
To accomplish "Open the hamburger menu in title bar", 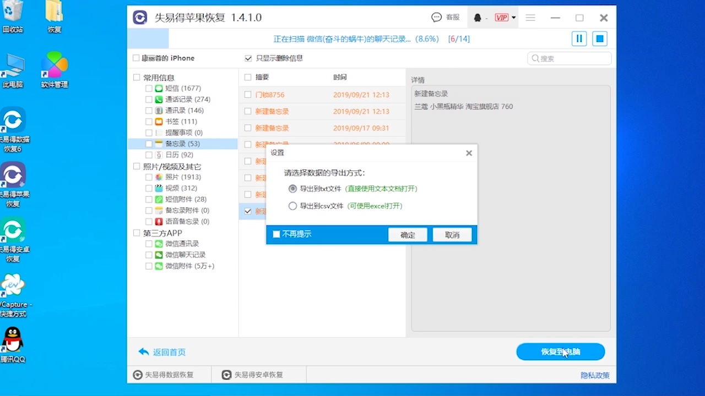I will 530,18.
